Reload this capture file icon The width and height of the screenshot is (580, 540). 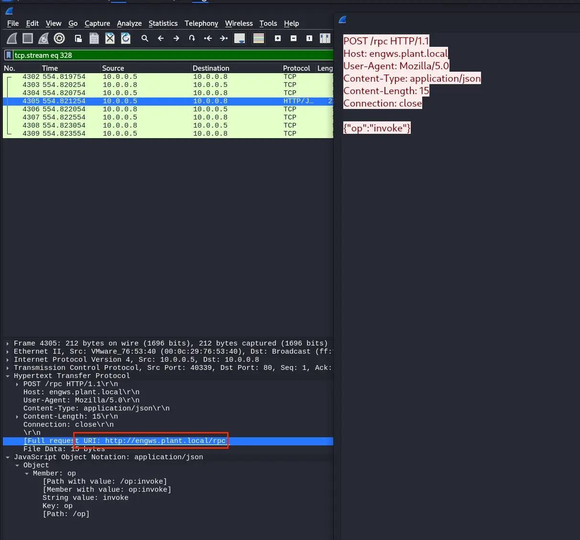(126, 38)
